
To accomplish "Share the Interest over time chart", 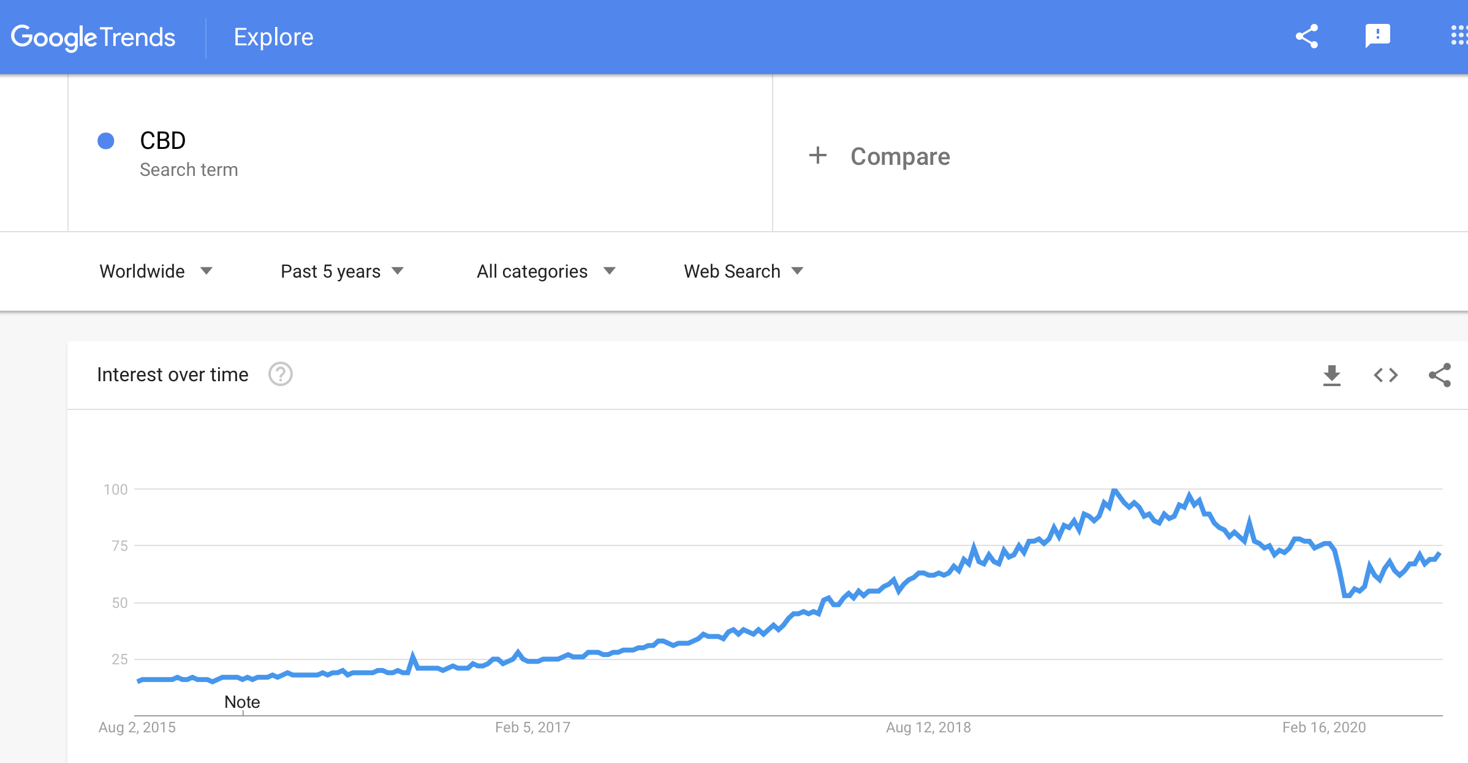I will coord(1440,375).
